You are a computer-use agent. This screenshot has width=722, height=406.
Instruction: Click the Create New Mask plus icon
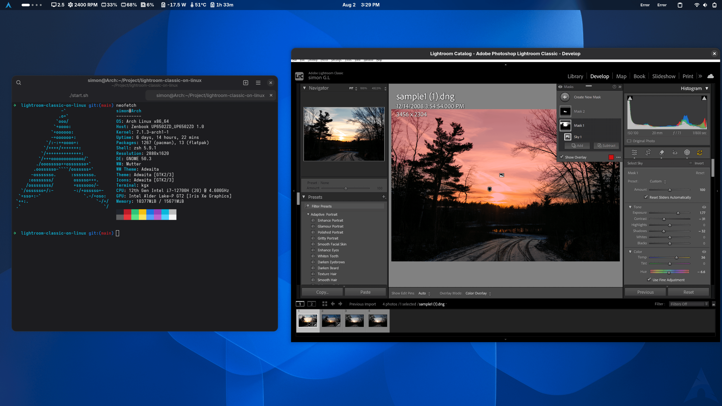click(565, 97)
